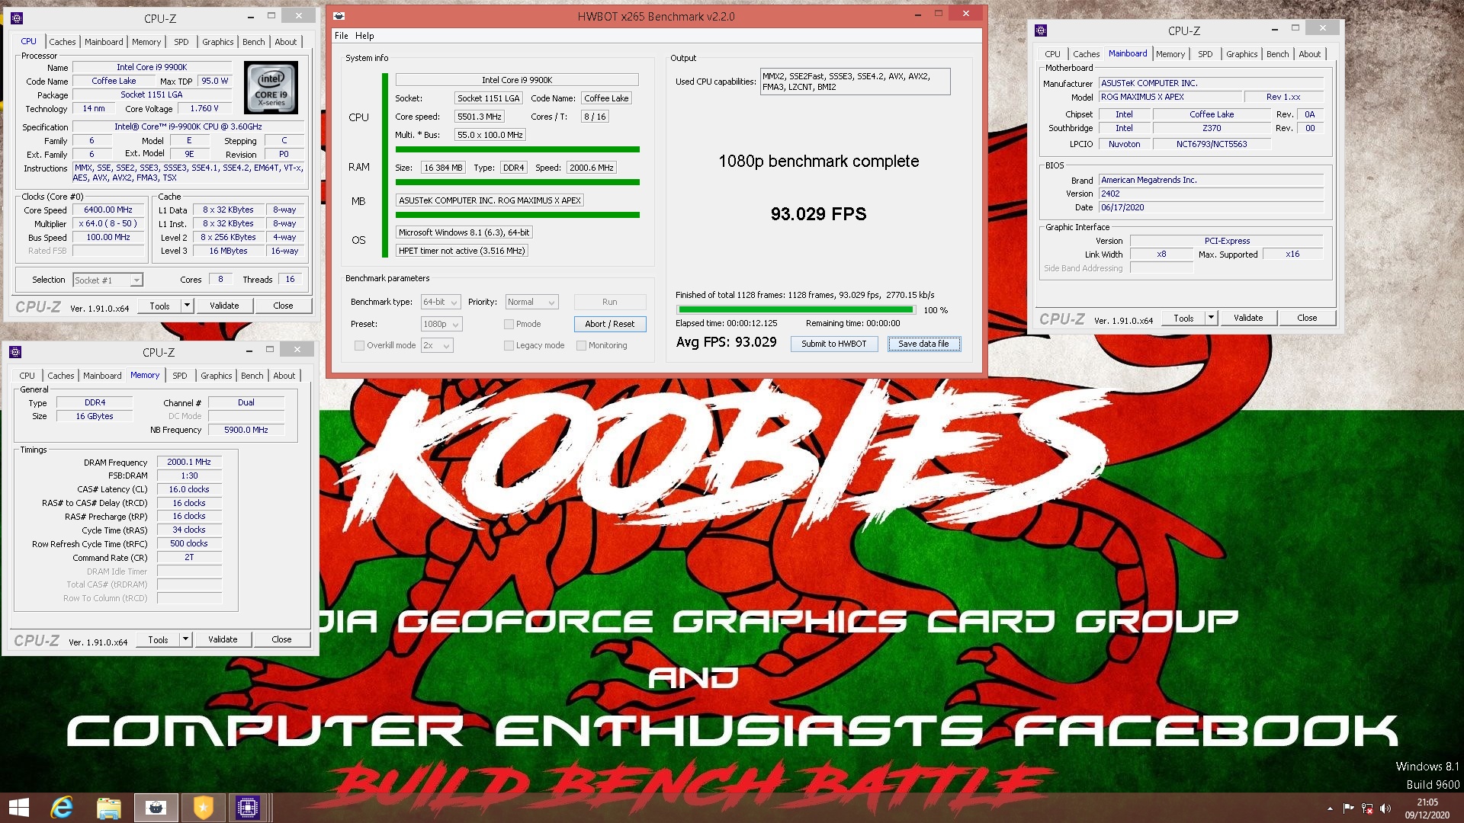Click the Action Center flag icon

(1348, 809)
